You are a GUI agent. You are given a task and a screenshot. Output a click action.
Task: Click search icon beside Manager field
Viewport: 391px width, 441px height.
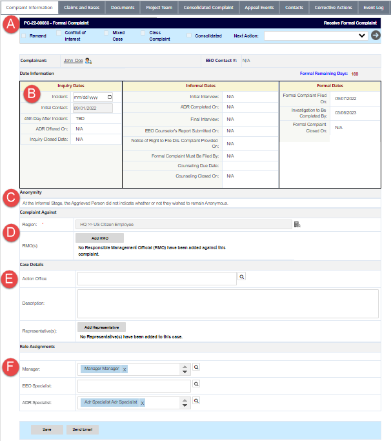(x=196, y=367)
